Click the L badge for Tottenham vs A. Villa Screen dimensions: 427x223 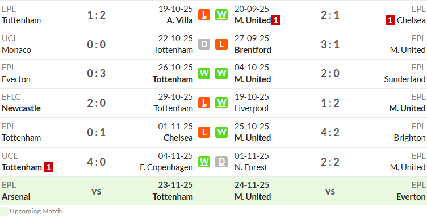[204, 15]
